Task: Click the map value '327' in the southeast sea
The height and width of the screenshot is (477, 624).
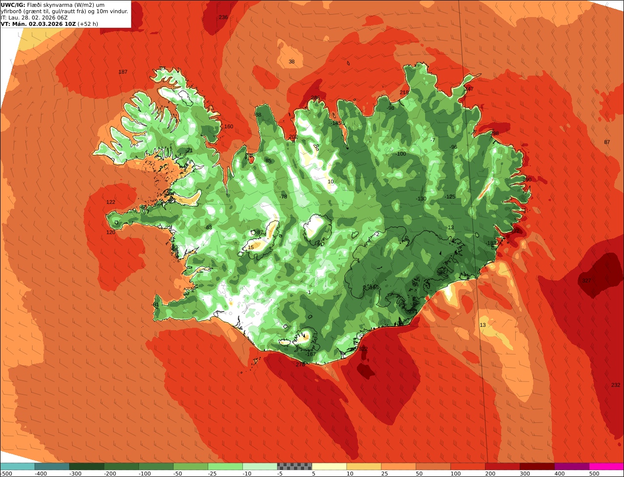Action: [586, 280]
